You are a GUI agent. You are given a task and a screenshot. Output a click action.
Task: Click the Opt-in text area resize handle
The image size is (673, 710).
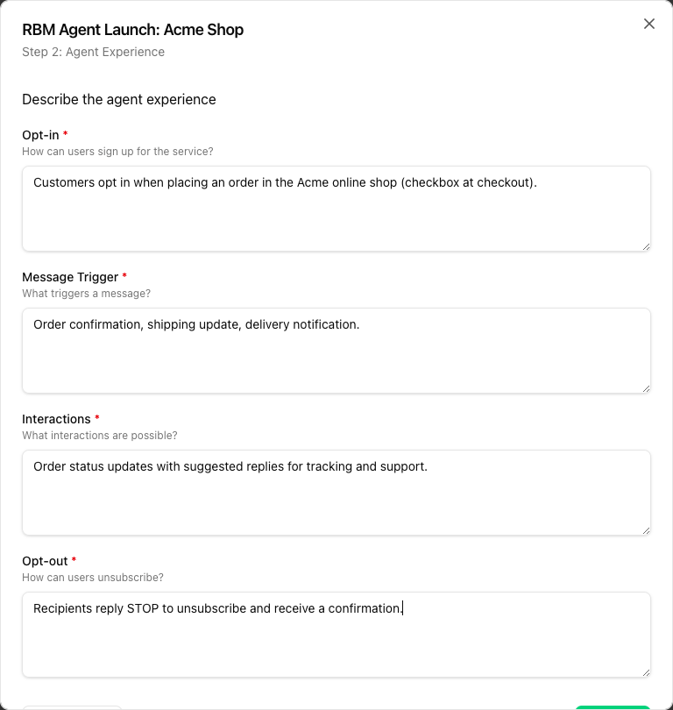(647, 247)
